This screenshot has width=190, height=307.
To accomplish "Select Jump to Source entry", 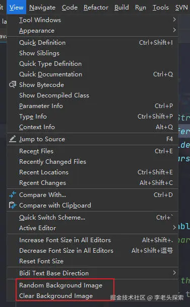I will coord(93,139).
